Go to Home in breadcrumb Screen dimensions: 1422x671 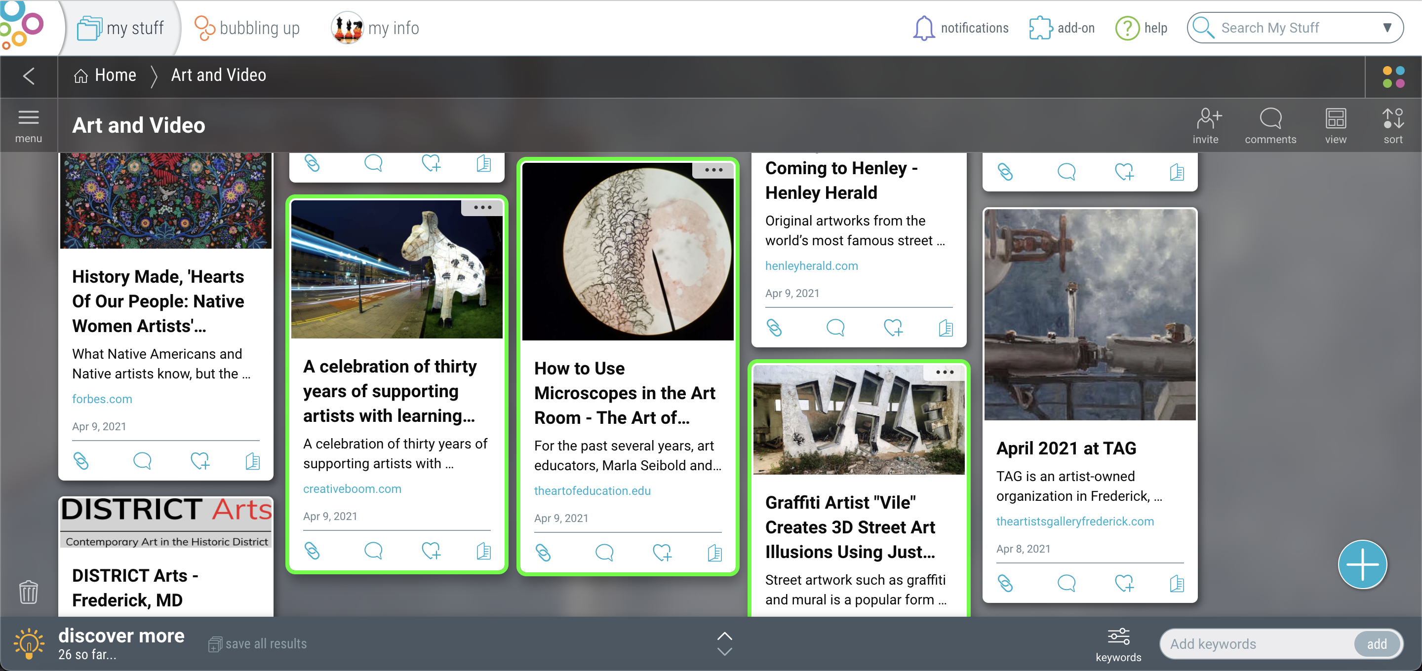[105, 75]
